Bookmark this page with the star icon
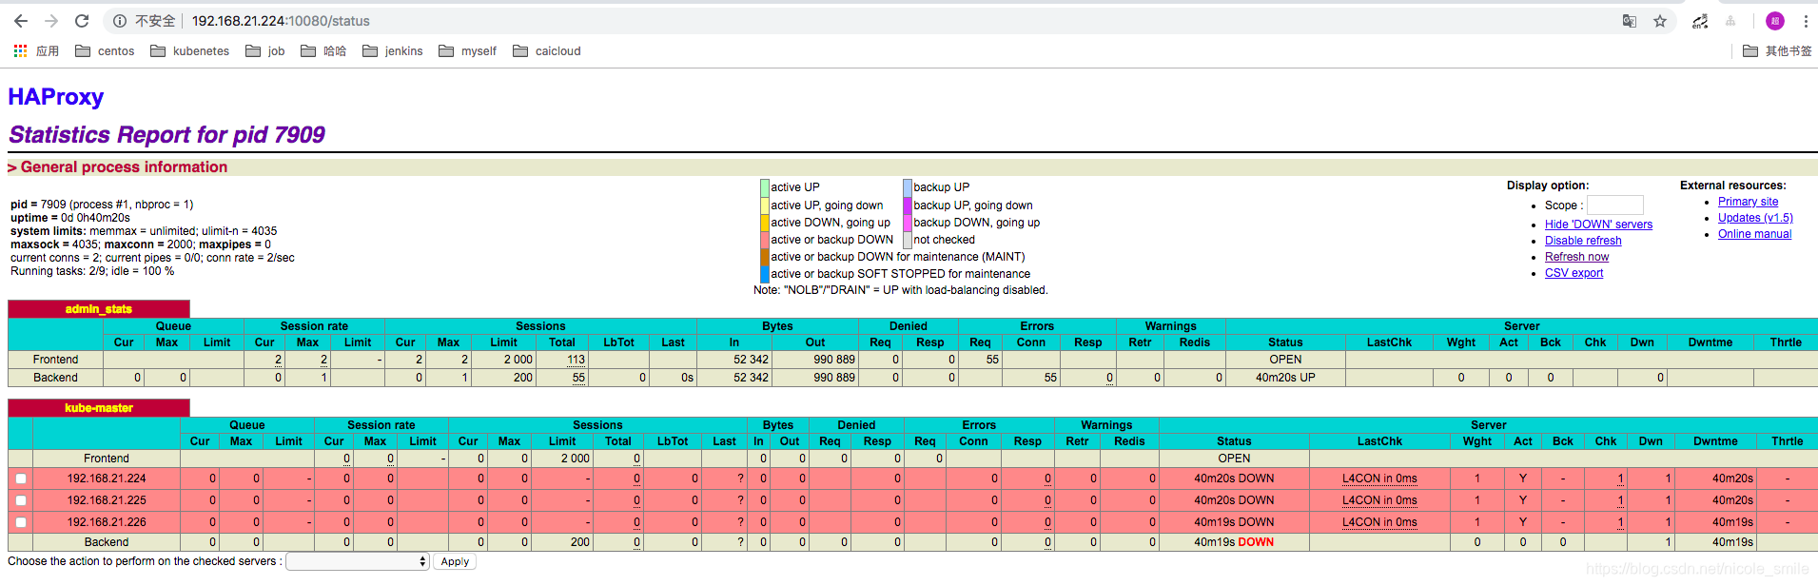Image resolution: width=1818 pixels, height=586 pixels. point(1660,21)
